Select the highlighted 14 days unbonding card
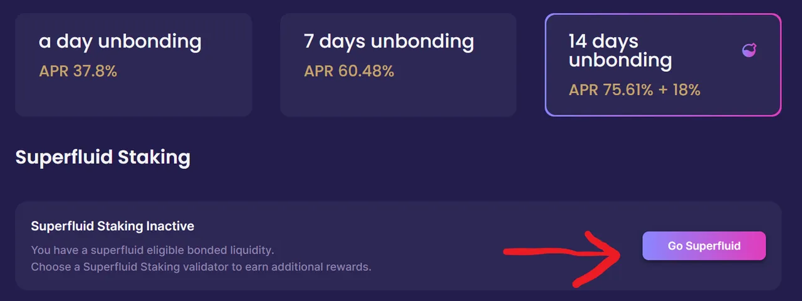 coord(663,65)
